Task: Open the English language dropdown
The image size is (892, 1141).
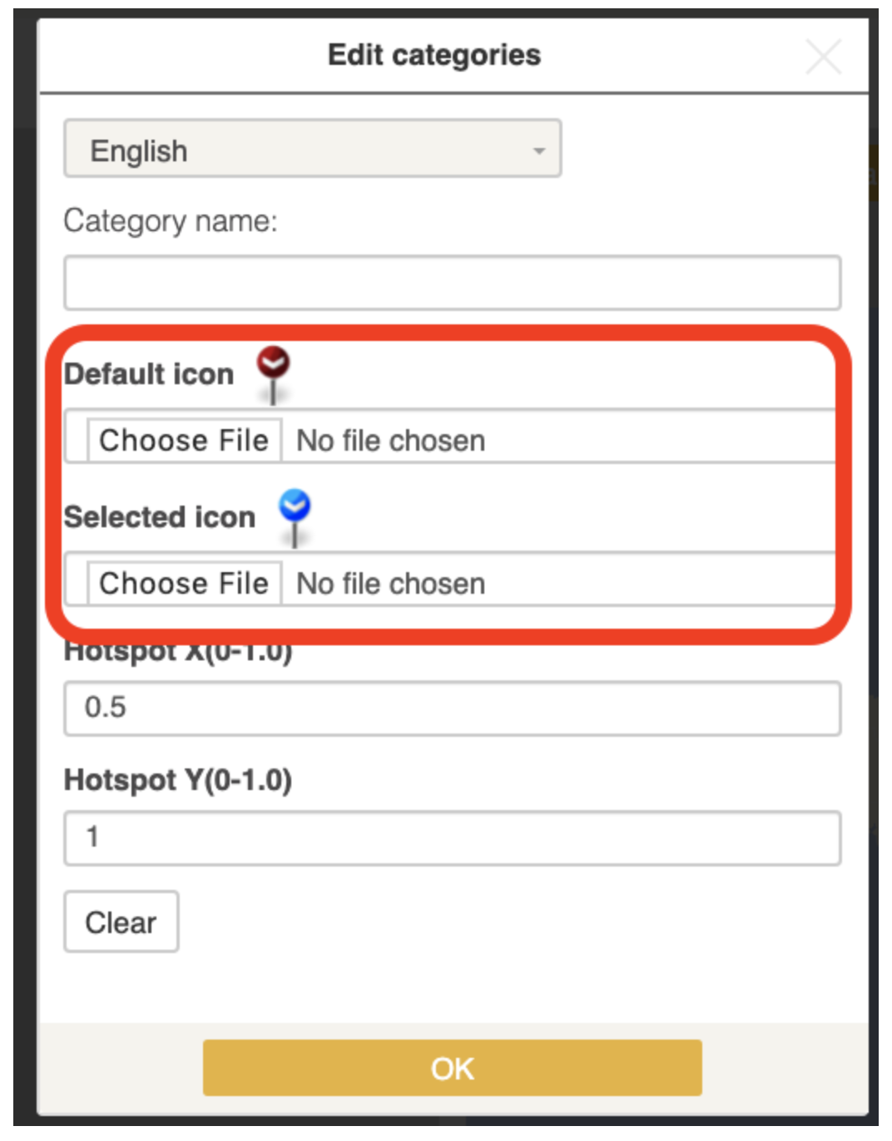Action: pos(312,150)
